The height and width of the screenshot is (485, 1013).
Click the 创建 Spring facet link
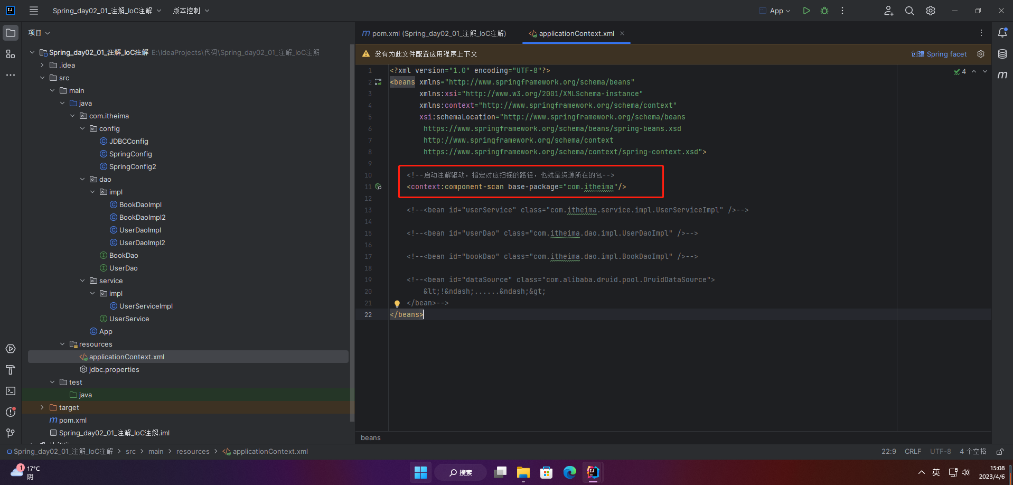pos(939,54)
